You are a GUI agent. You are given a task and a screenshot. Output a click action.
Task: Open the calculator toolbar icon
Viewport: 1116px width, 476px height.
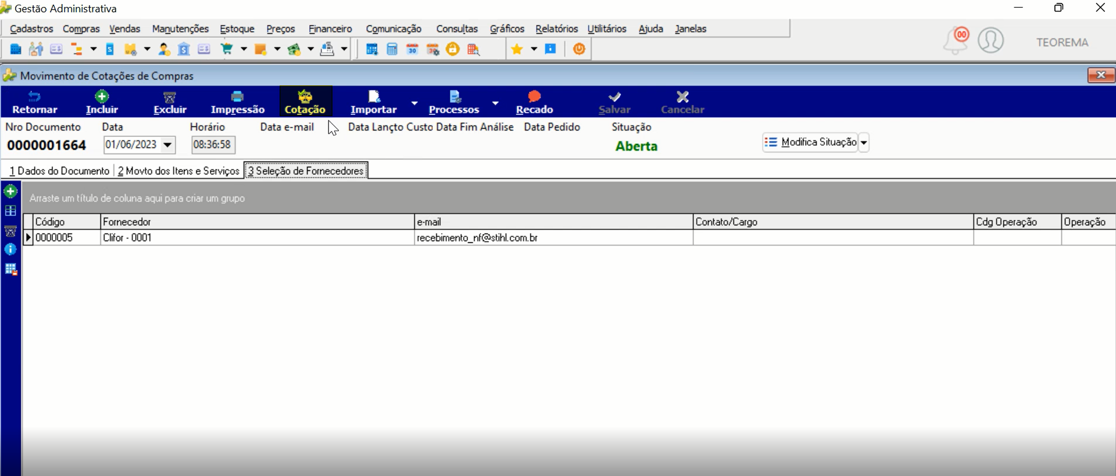click(392, 49)
